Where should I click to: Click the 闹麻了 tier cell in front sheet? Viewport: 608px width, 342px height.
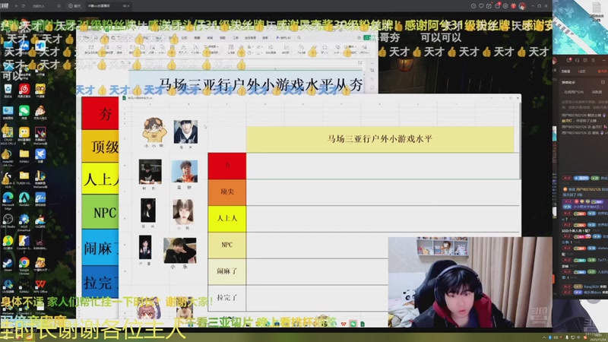point(227,271)
